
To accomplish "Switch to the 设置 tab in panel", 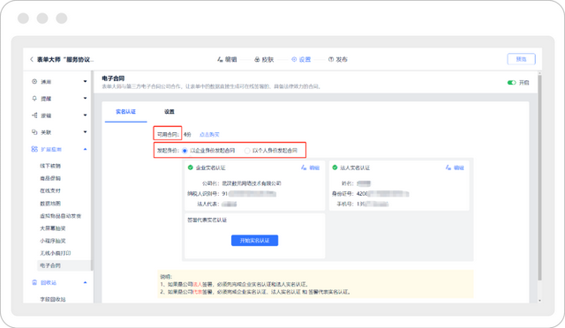I will pos(169,112).
